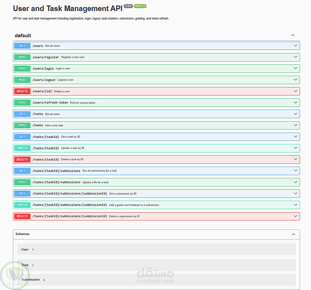Select the 'default' tag heading
Screen dimensions: 311x290
[x=23, y=36]
